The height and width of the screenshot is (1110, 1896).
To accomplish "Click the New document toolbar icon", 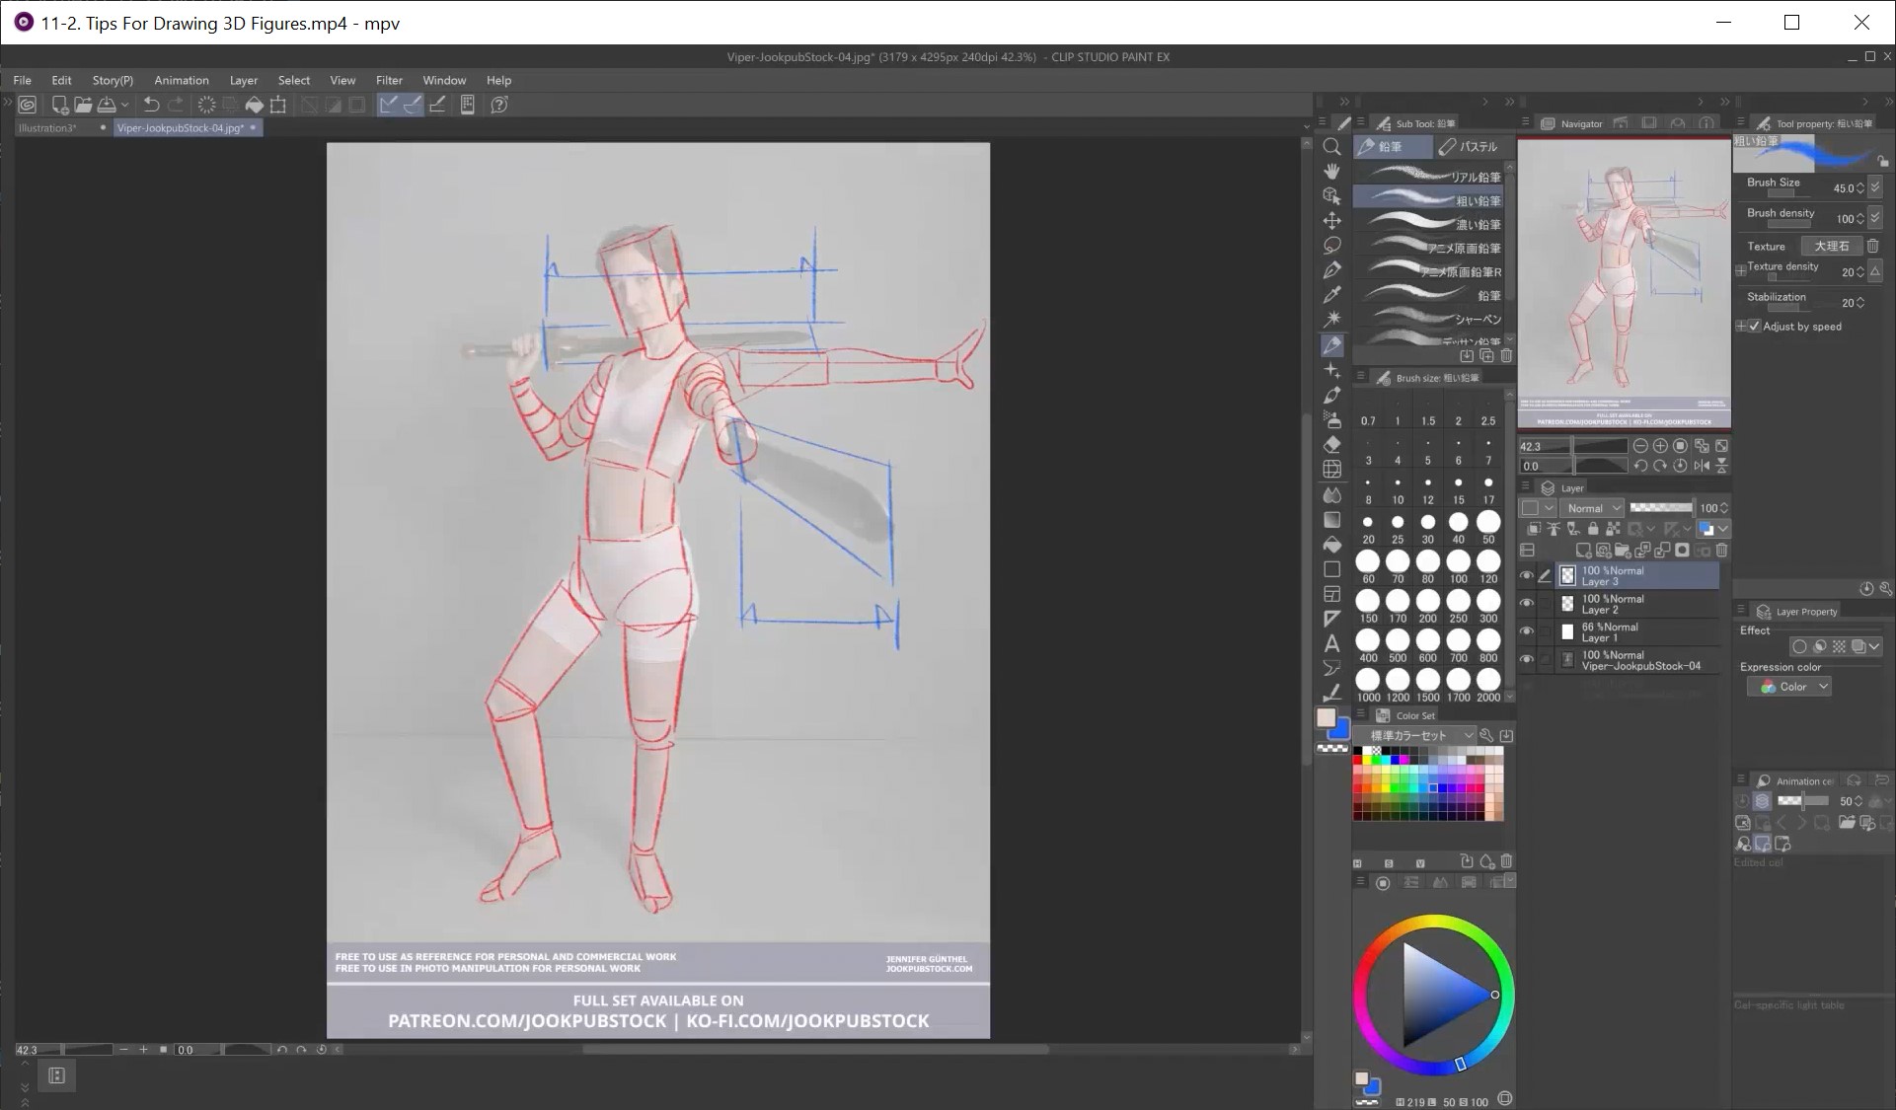I will (60, 105).
